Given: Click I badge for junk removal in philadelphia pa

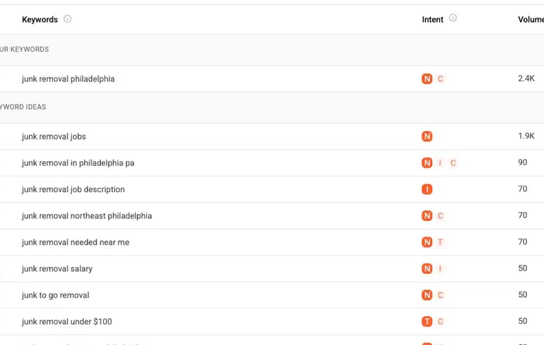Looking at the screenshot, I should 440,163.
